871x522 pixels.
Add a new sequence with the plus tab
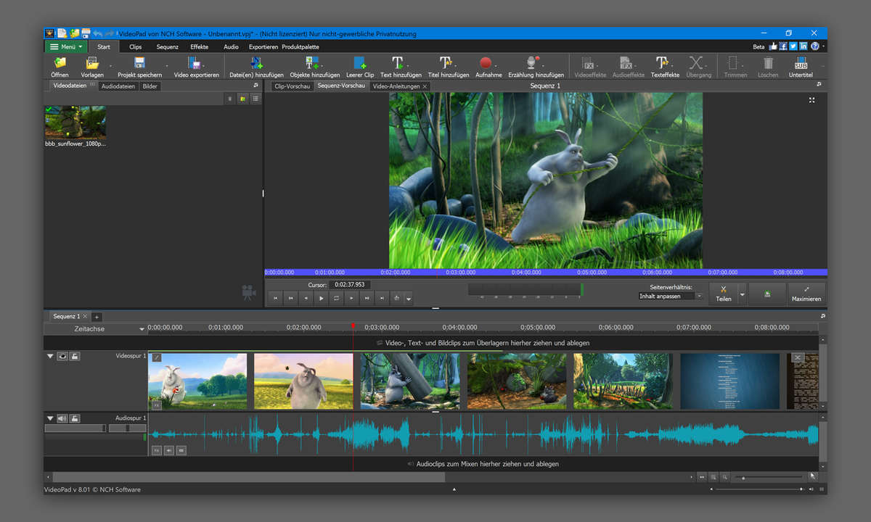click(x=97, y=317)
